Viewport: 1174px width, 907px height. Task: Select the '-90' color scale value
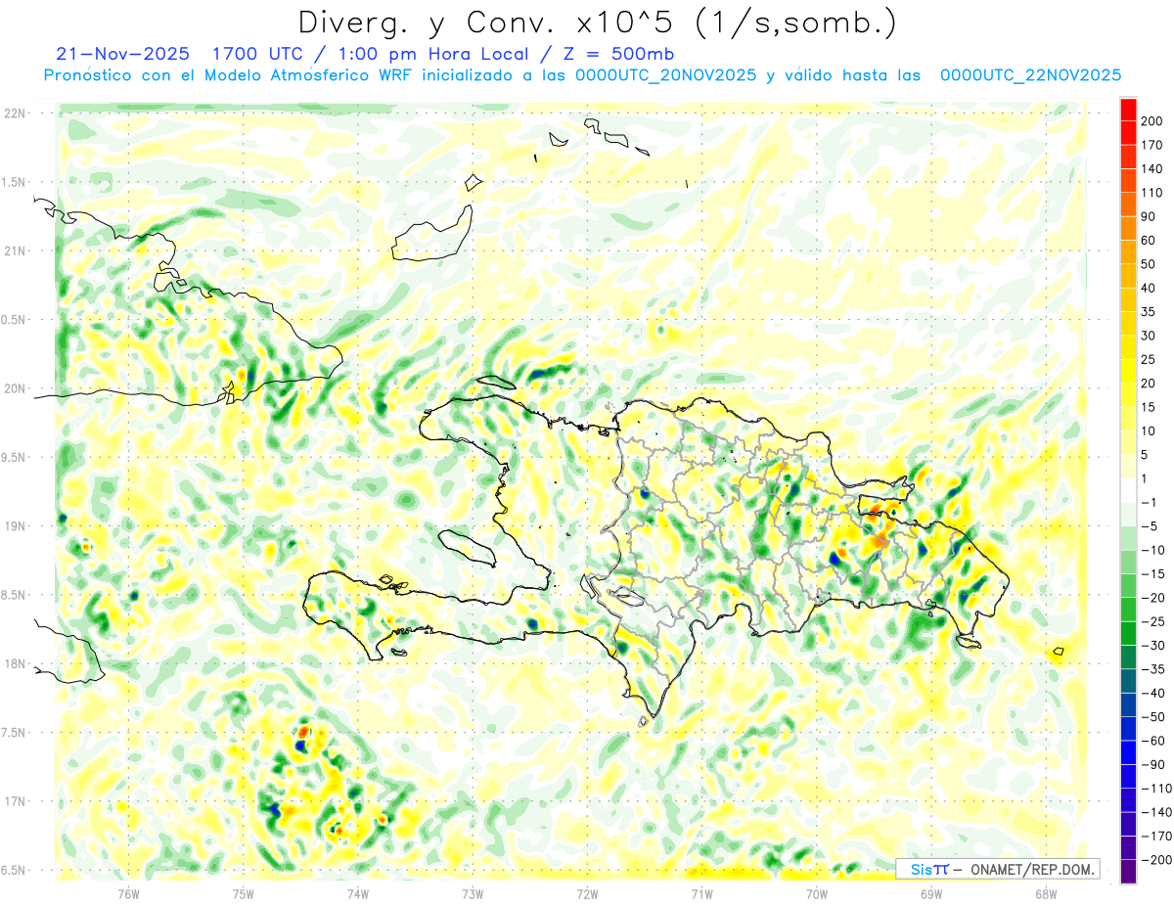coord(1152,765)
